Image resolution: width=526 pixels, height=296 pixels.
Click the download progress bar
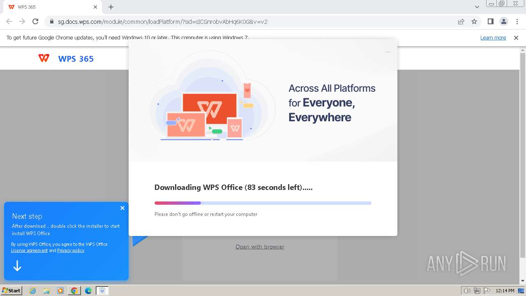point(263,203)
